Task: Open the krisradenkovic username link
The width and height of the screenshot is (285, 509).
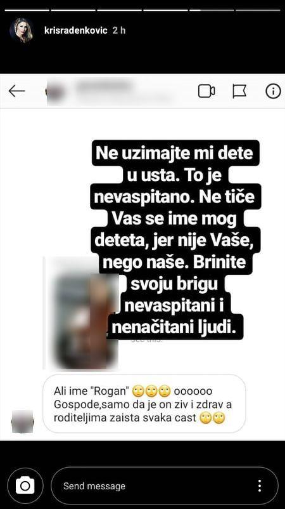Action: [75, 30]
